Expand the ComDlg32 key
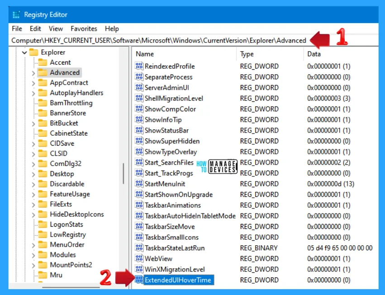The width and height of the screenshot is (385, 295). (33, 164)
